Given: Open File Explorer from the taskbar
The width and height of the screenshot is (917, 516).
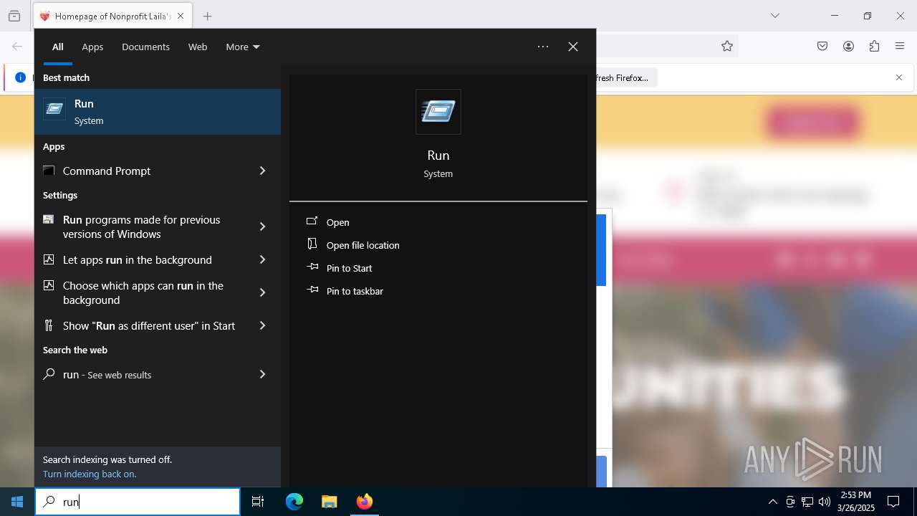Looking at the screenshot, I should click(329, 502).
